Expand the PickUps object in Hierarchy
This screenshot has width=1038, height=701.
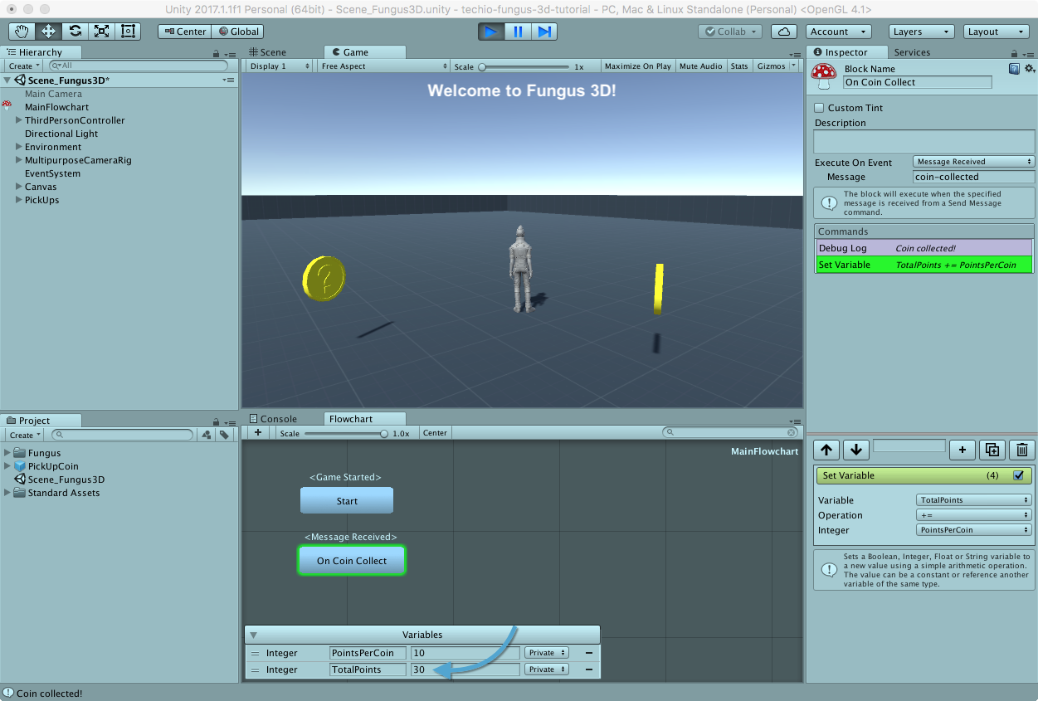[18, 200]
